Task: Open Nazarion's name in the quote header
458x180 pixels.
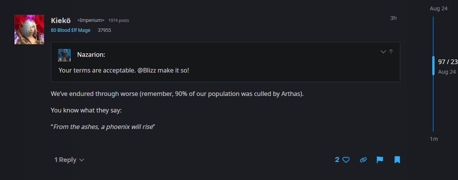Action: pos(91,54)
